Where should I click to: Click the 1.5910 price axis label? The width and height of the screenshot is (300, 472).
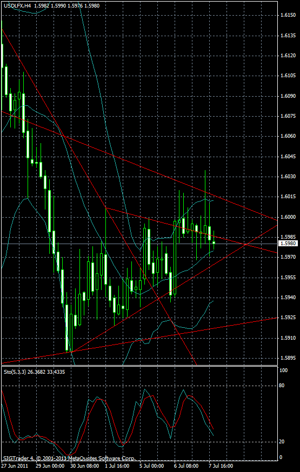coord(287,338)
